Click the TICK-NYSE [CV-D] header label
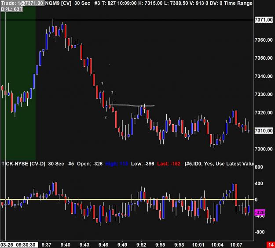 23,164
